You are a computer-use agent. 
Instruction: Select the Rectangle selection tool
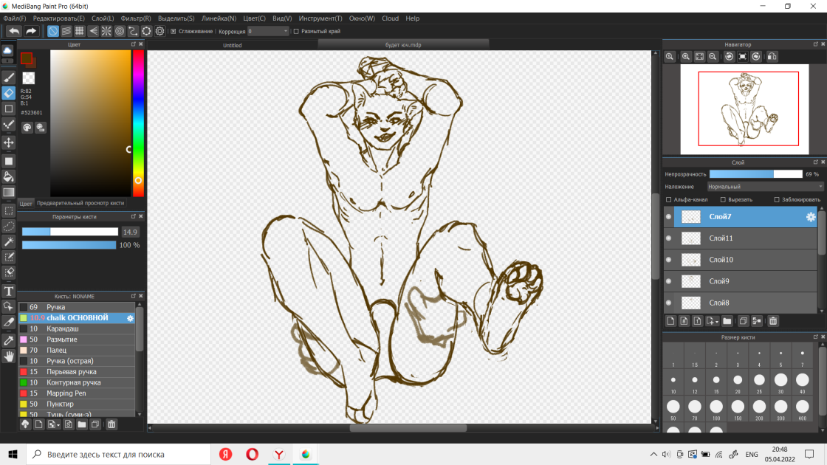8,211
